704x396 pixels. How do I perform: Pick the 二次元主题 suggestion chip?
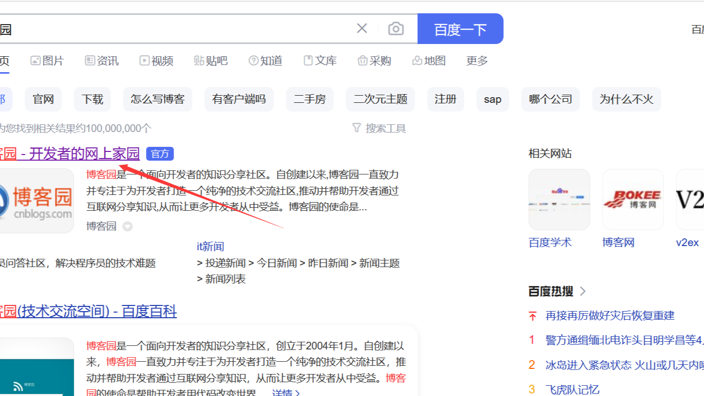point(380,99)
